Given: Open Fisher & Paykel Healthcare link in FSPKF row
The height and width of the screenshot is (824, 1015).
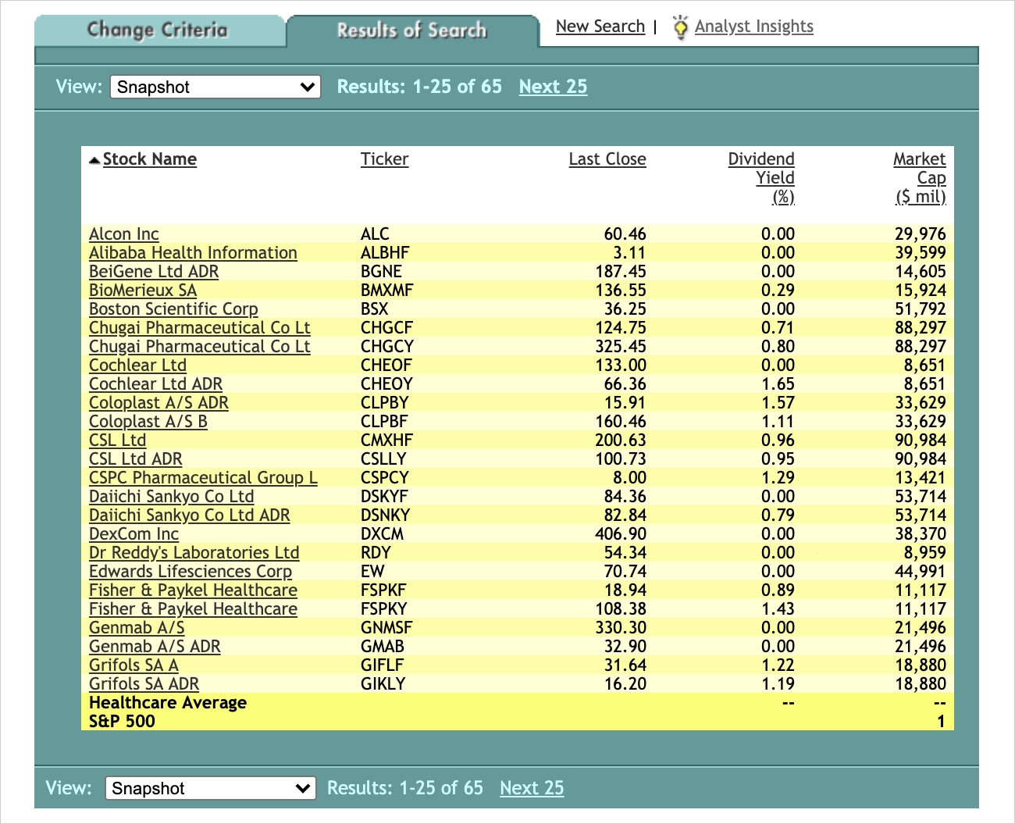Looking at the screenshot, I should (193, 590).
